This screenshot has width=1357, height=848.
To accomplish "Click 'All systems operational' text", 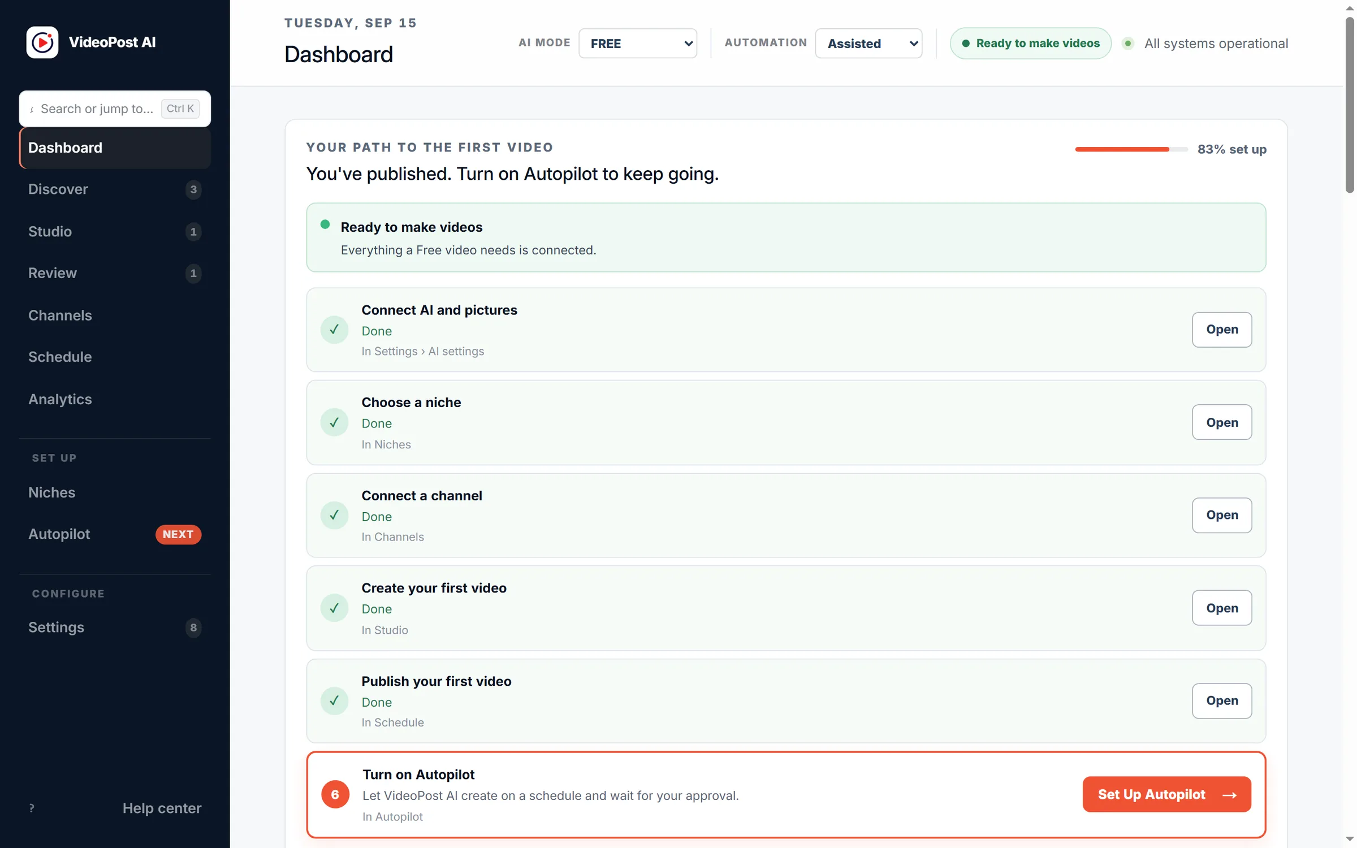I will point(1216,44).
